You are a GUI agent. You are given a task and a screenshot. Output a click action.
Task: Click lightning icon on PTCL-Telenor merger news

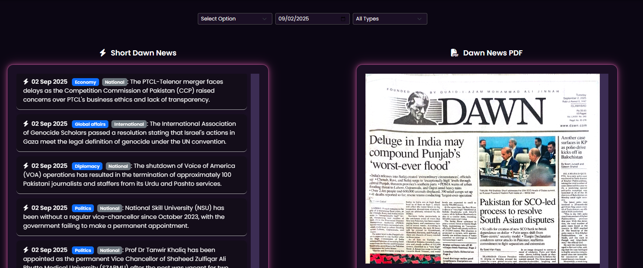tap(26, 82)
